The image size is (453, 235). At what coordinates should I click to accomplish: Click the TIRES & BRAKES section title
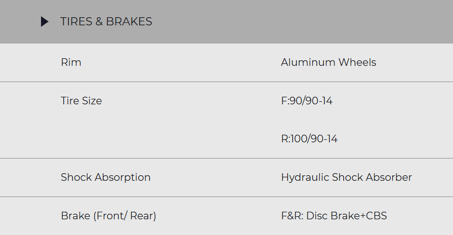pyautogui.click(x=106, y=22)
